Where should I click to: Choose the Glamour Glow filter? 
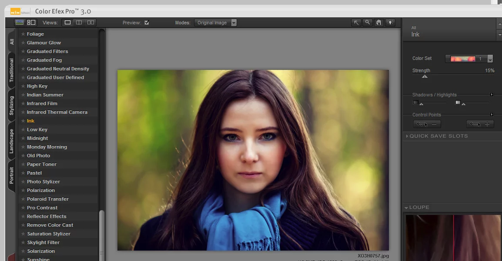click(44, 43)
